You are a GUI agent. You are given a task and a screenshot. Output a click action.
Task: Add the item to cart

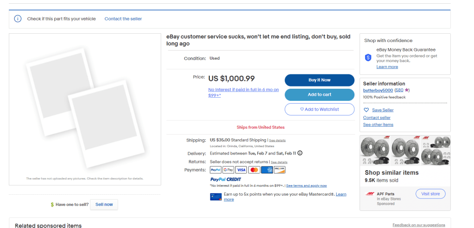coord(319,95)
